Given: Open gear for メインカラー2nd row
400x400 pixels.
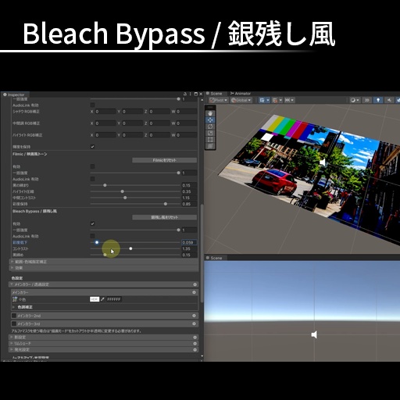Looking at the screenshot, I should (x=194, y=316).
